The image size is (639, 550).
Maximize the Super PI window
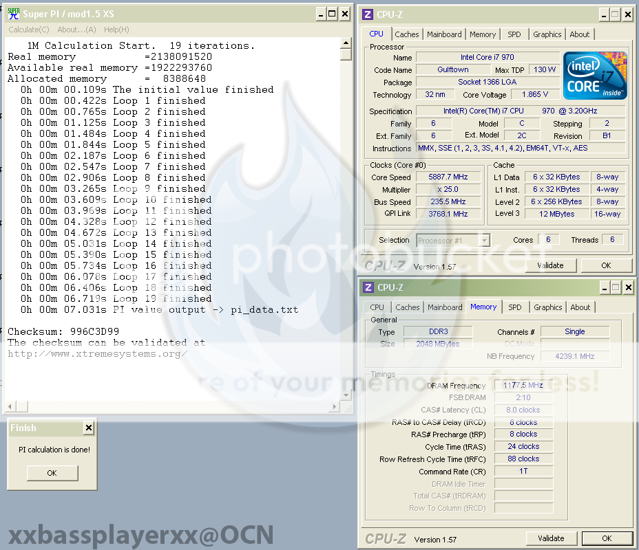pos(333,14)
